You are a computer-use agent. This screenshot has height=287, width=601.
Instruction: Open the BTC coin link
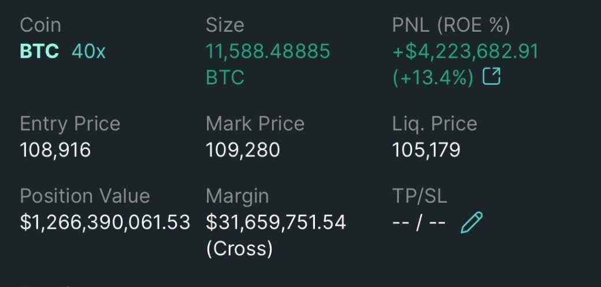point(39,51)
